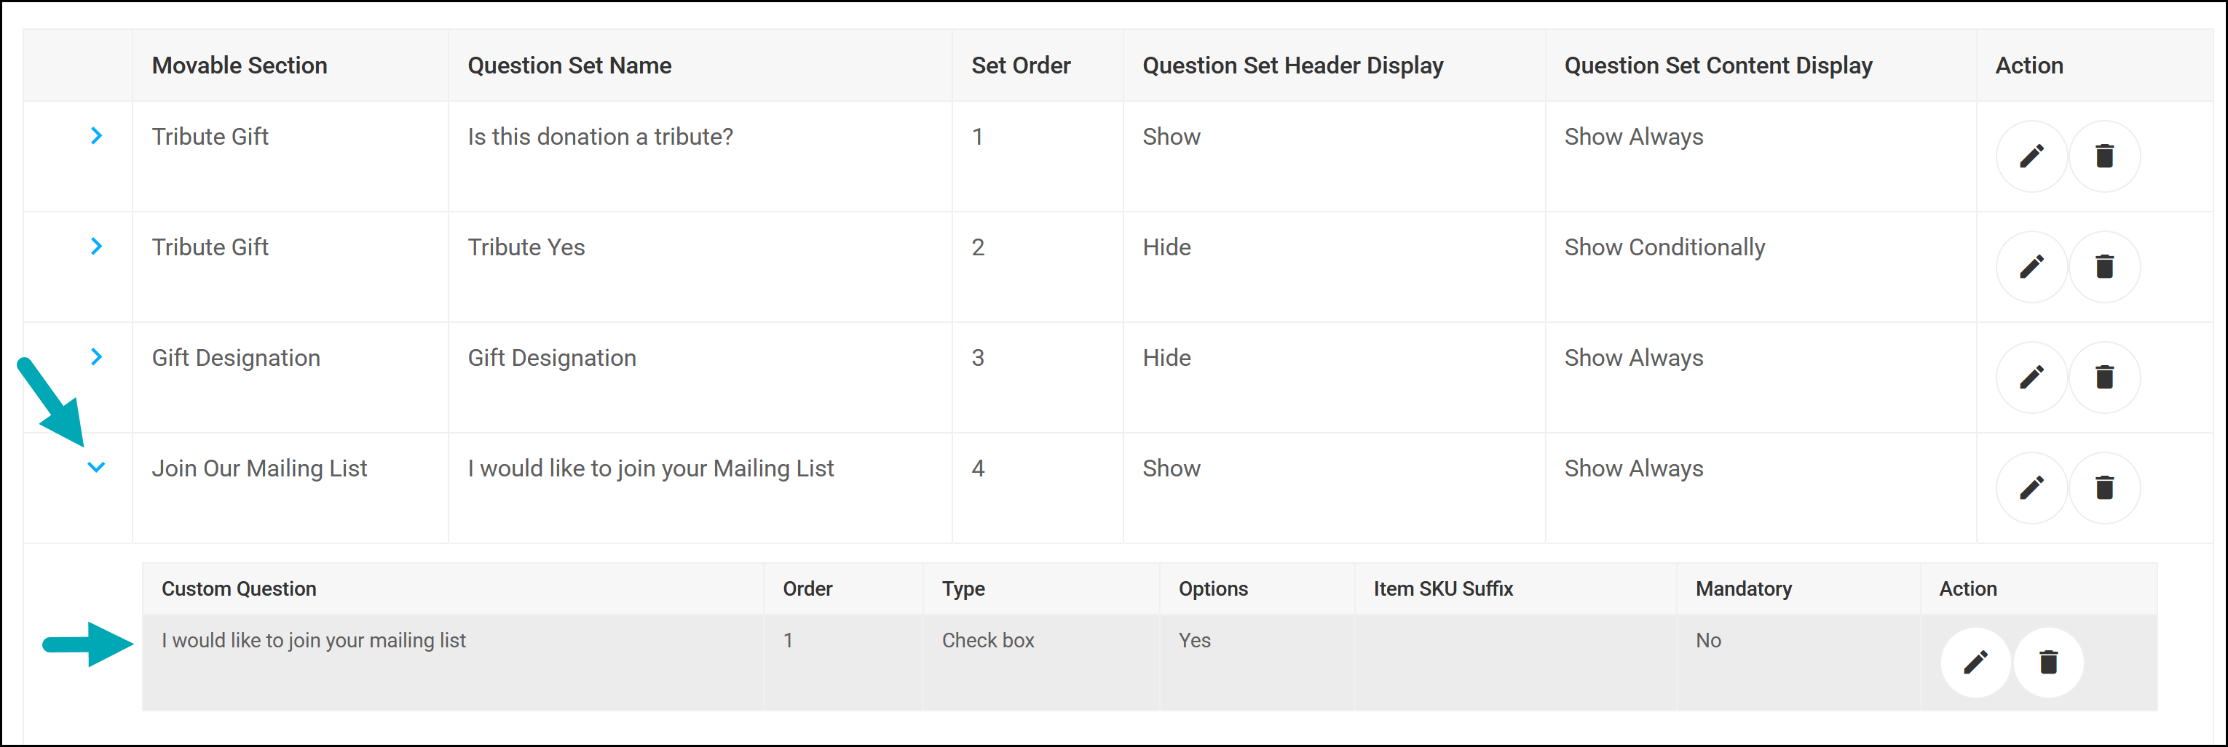Edit the Join Our Mailing List set
Viewport: 2228px width, 747px height.
click(x=2031, y=488)
